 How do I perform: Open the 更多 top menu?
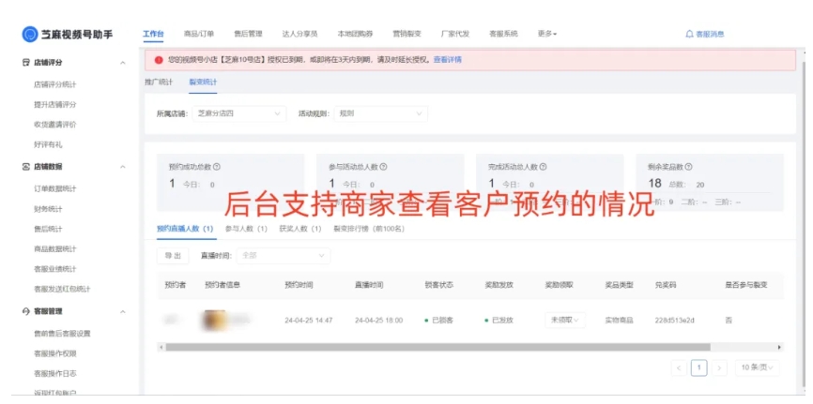(546, 34)
